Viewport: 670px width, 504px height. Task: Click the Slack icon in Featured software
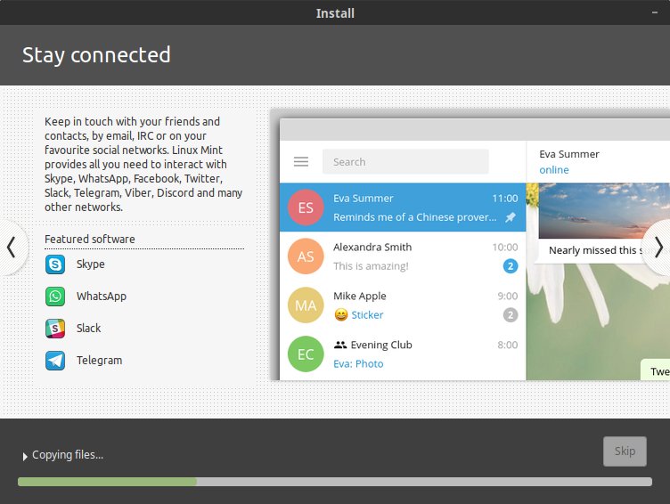[55, 328]
